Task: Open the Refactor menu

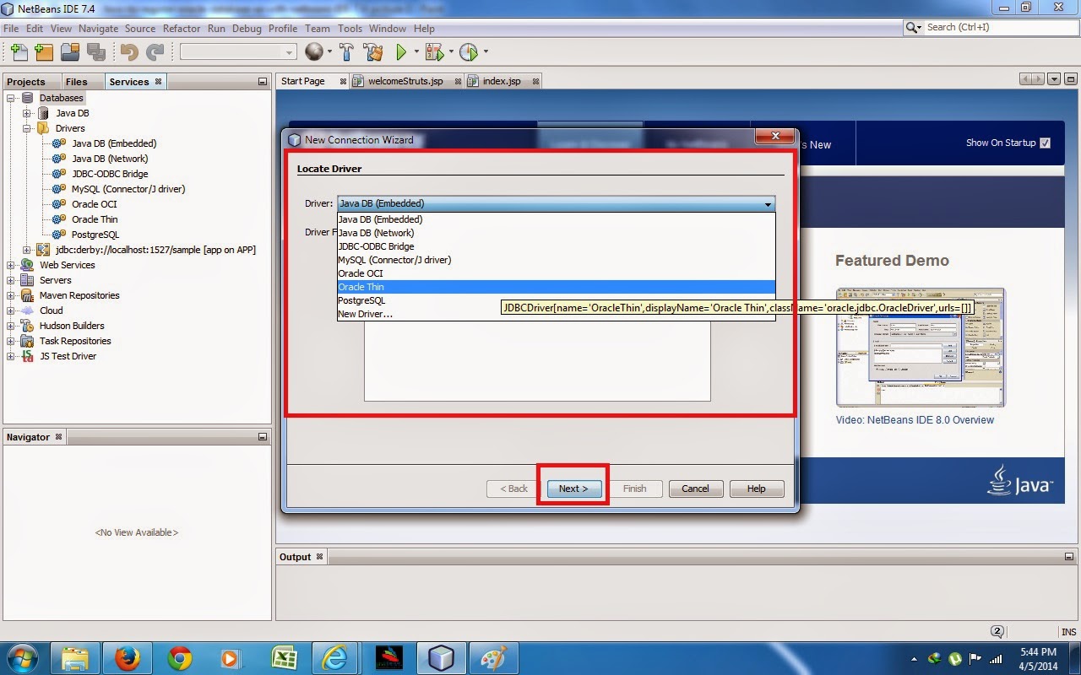Action: click(182, 29)
